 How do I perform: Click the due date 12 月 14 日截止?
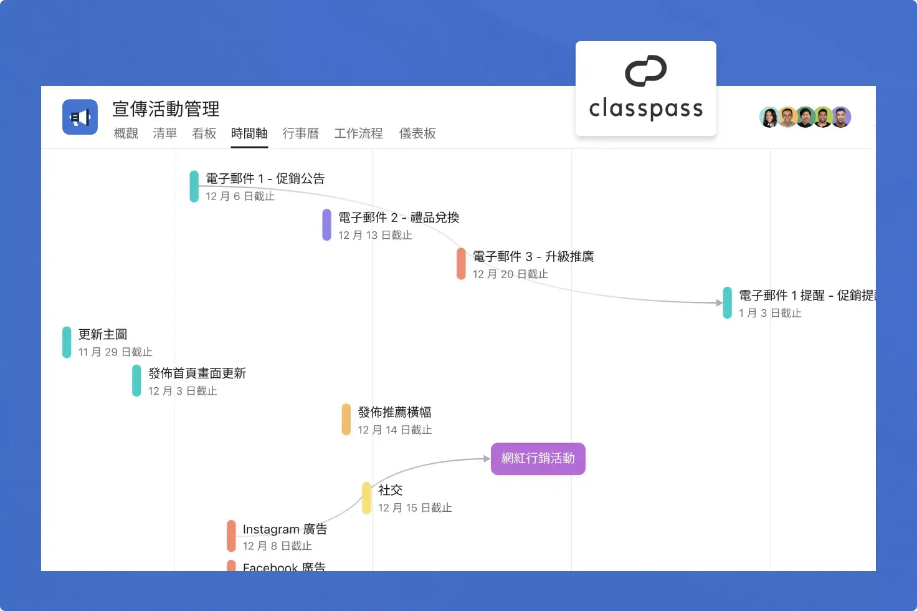[395, 430]
